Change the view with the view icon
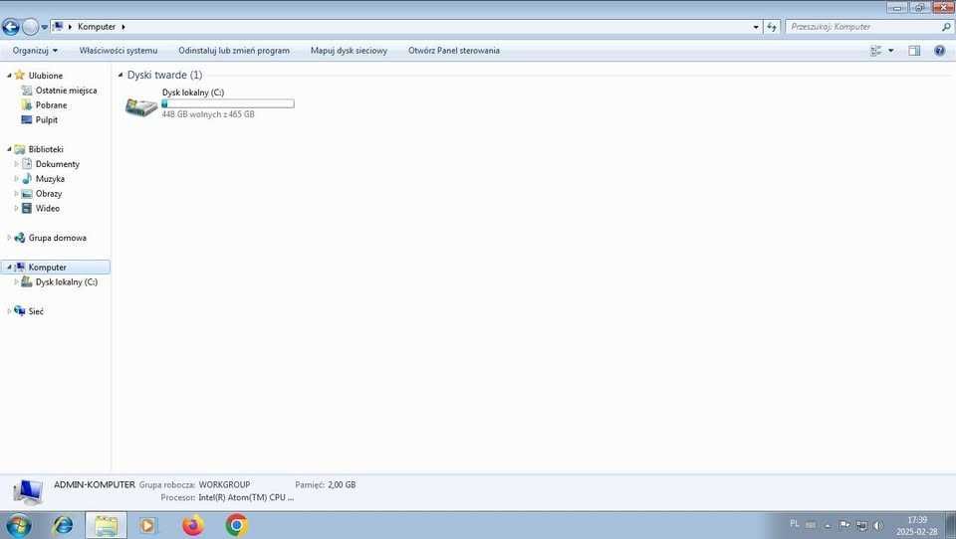This screenshot has width=956, height=539. pos(876,51)
